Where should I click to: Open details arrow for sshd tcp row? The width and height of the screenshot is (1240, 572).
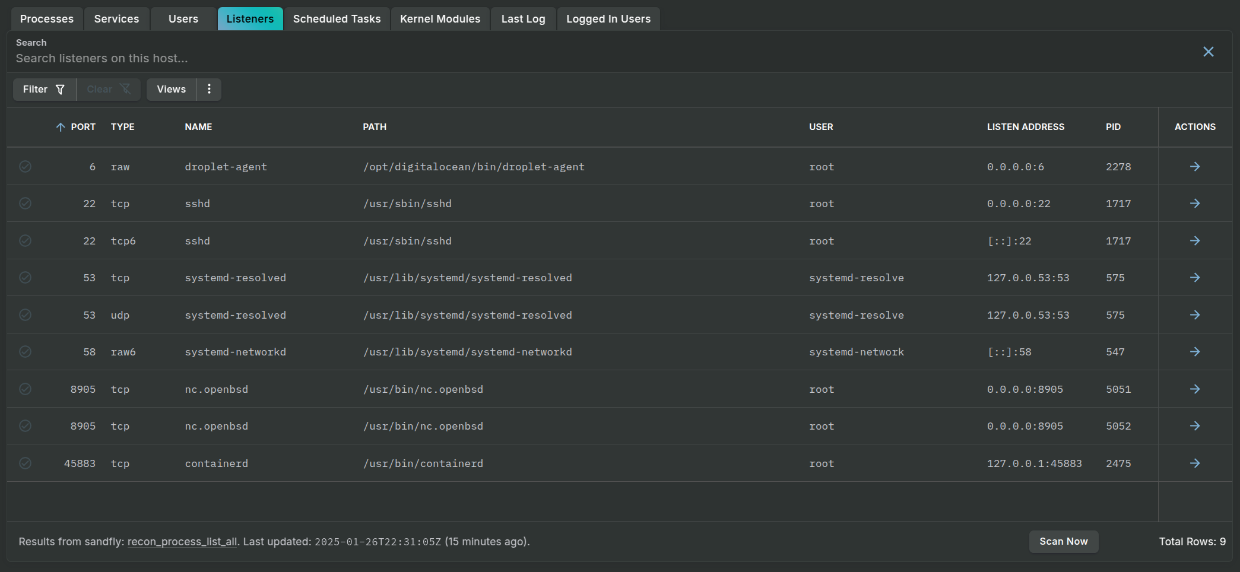click(x=1195, y=204)
